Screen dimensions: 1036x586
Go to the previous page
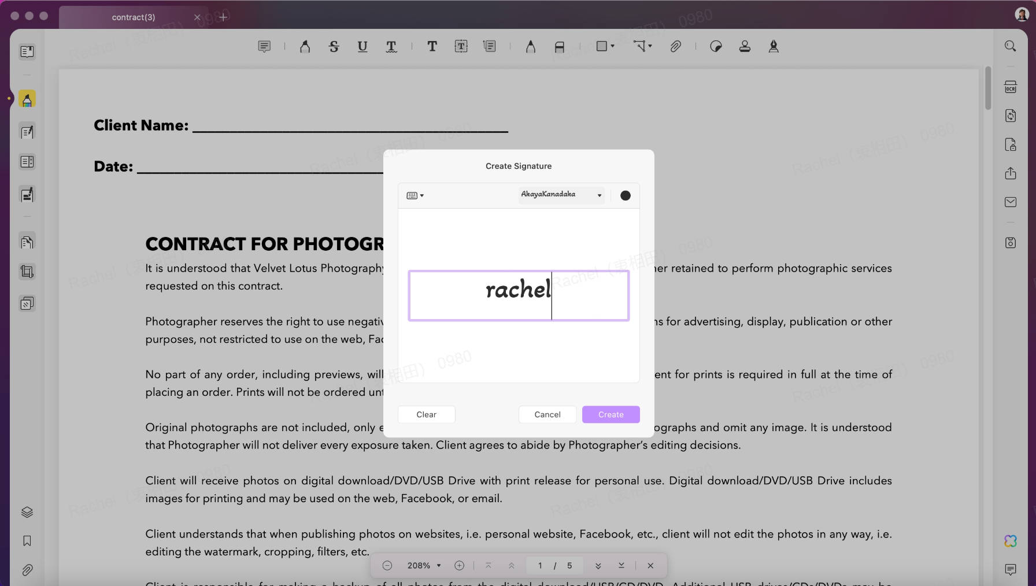click(512, 565)
